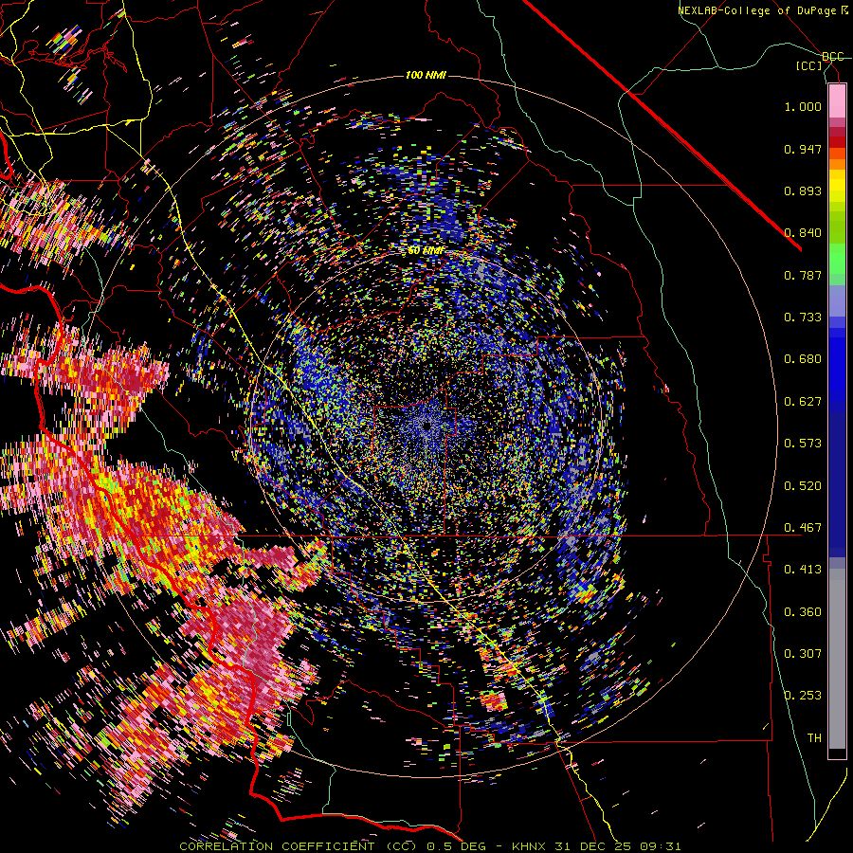Pick the bright blue band beside 0.680
853x853 pixels.
(x=837, y=365)
